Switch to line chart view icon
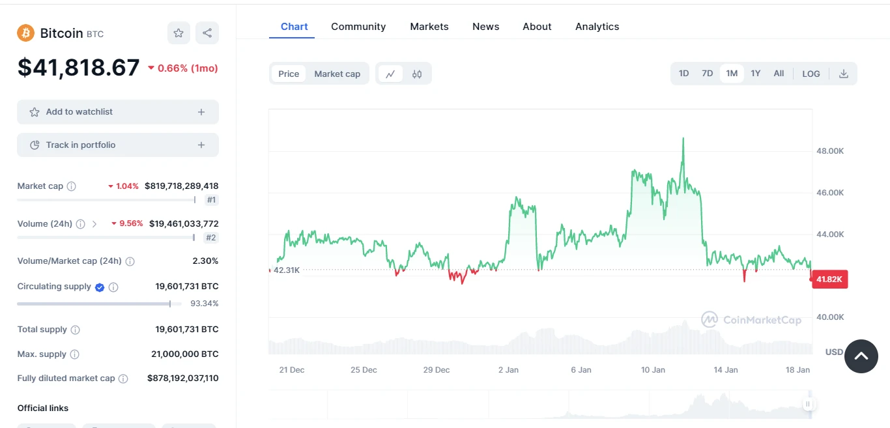This screenshot has width=890, height=428. click(x=390, y=74)
